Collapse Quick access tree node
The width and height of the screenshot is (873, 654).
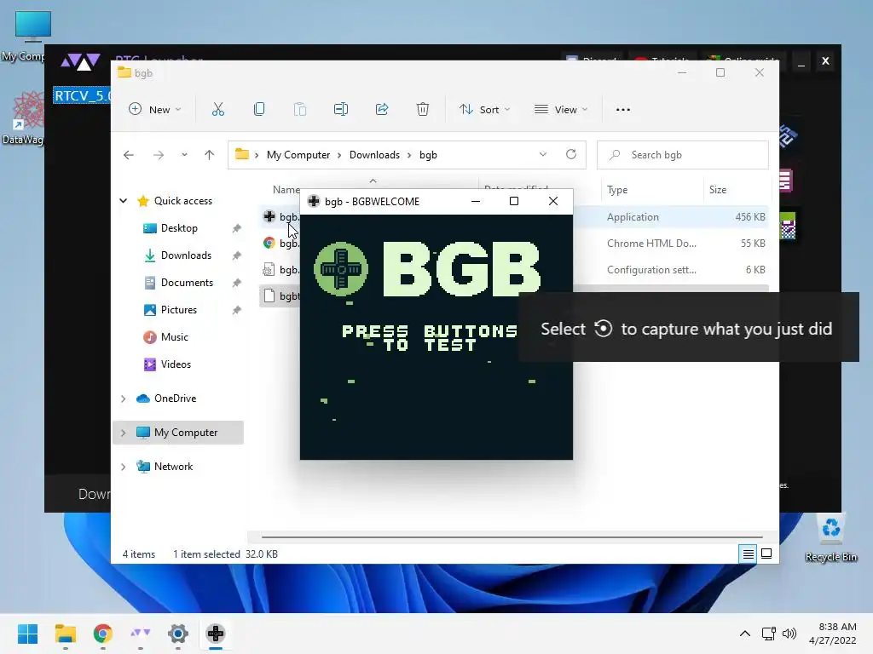[124, 201]
